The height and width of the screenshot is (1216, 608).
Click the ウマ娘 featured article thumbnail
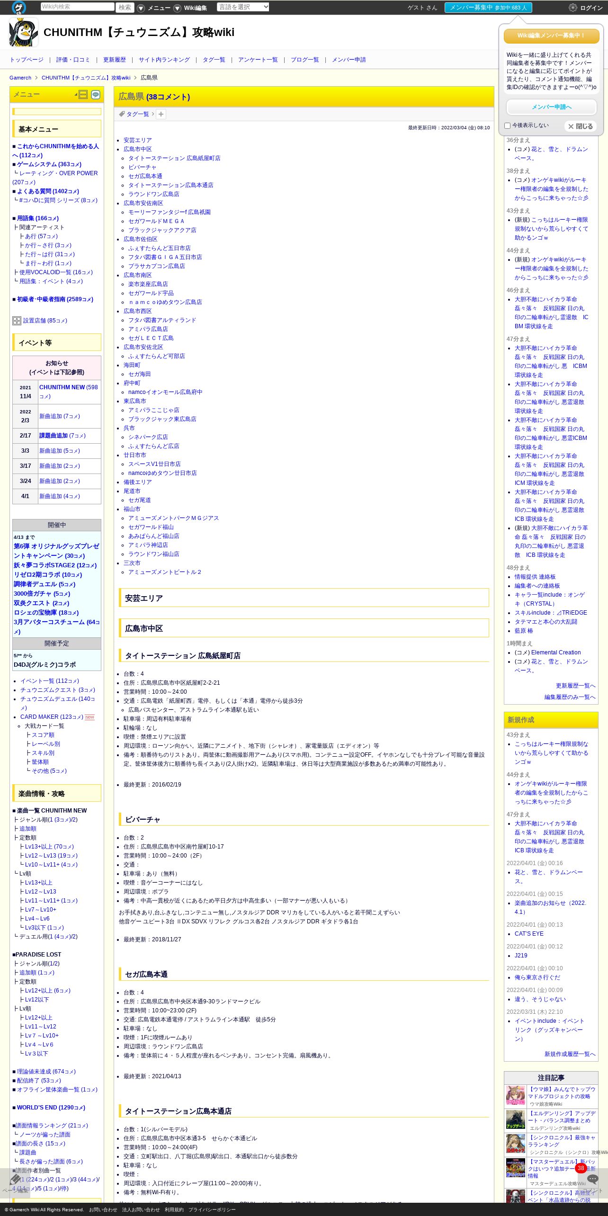click(x=515, y=1096)
